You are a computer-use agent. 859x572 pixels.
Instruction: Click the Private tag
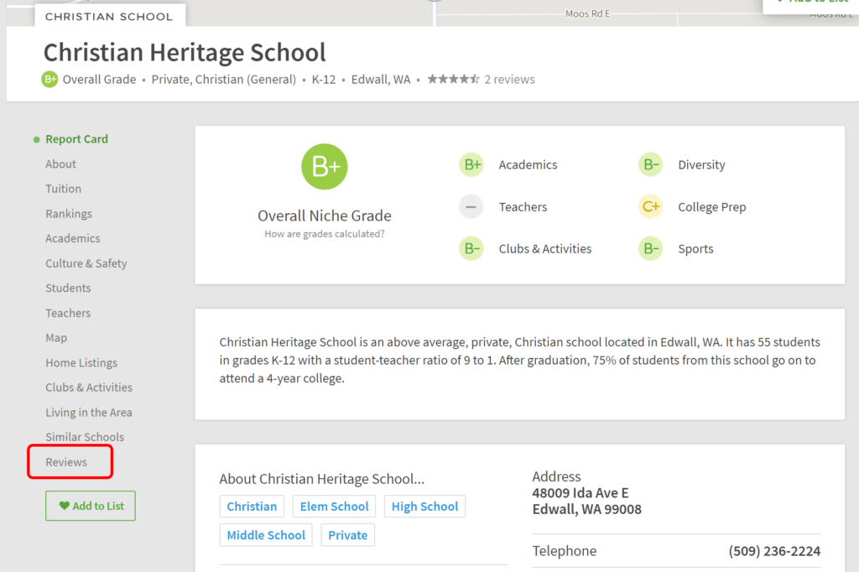coord(348,535)
